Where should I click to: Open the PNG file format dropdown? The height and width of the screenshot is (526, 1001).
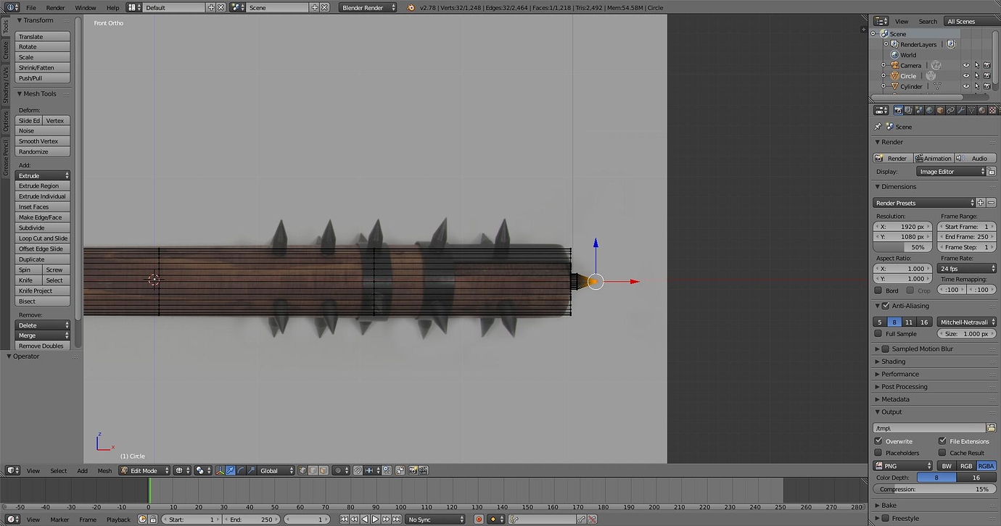pos(903,466)
